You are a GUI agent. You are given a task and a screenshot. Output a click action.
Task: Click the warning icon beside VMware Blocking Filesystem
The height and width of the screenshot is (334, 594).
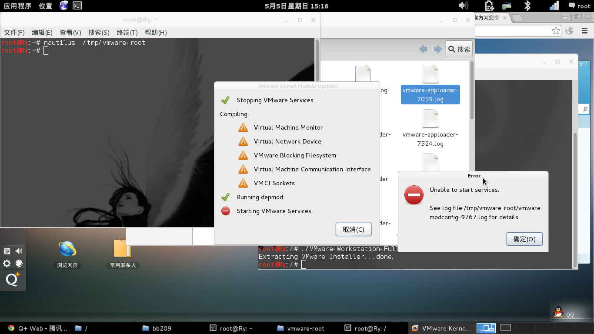click(x=243, y=155)
